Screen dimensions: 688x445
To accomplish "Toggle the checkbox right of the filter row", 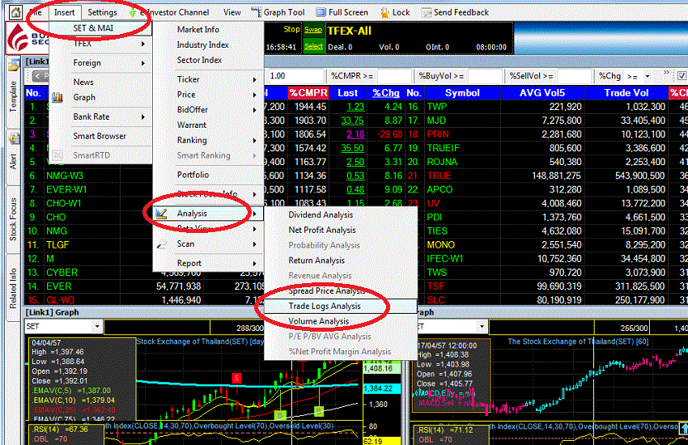I will [682, 76].
